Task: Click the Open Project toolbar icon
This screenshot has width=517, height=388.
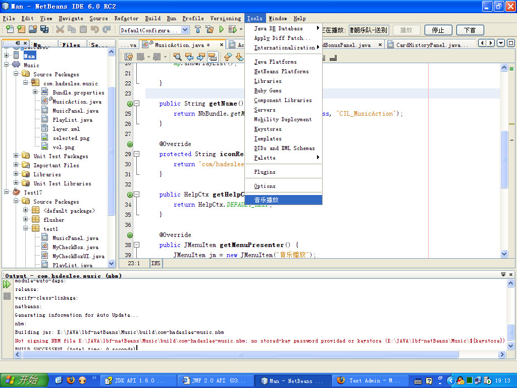Action: click(33, 29)
